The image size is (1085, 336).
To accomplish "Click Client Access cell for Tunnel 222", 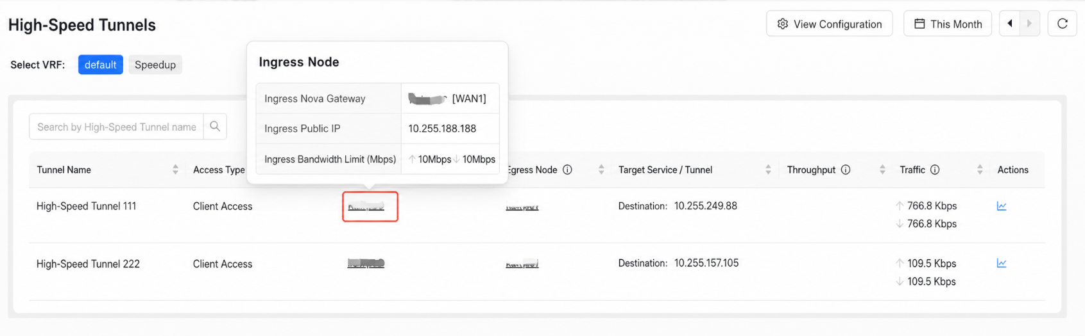I will [x=223, y=264].
